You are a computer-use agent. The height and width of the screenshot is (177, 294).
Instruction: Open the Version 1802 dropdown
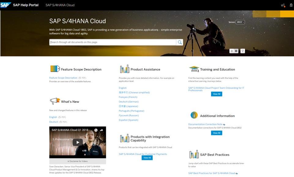[240, 22]
